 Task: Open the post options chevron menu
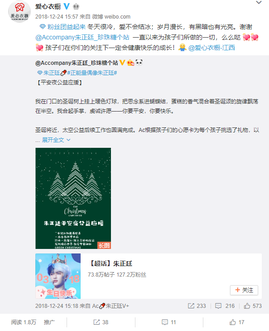(259, 2)
